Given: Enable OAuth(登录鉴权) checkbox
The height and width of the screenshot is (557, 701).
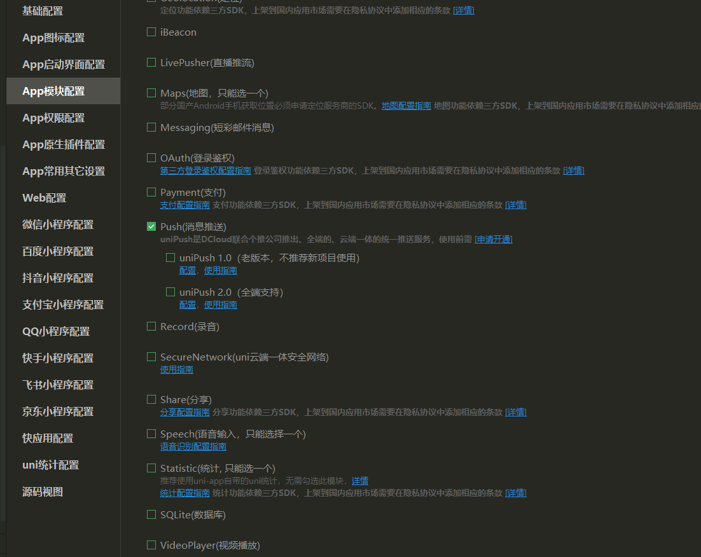Looking at the screenshot, I should click(151, 157).
